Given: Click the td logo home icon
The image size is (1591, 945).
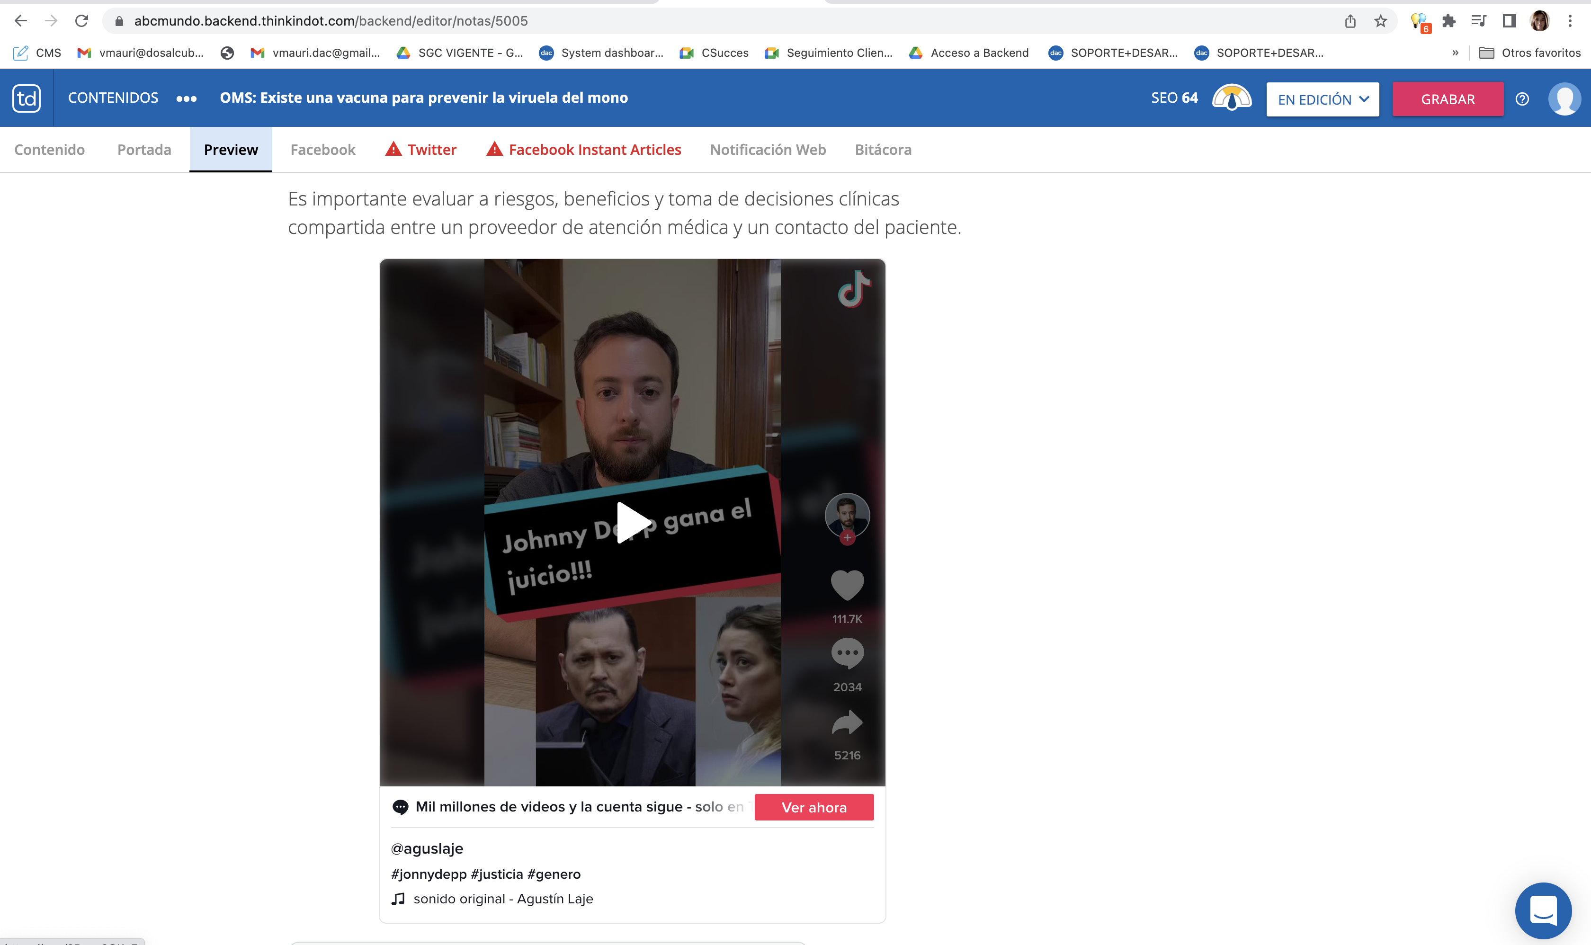Looking at the screenshot, I should click(x=26, y=98).
